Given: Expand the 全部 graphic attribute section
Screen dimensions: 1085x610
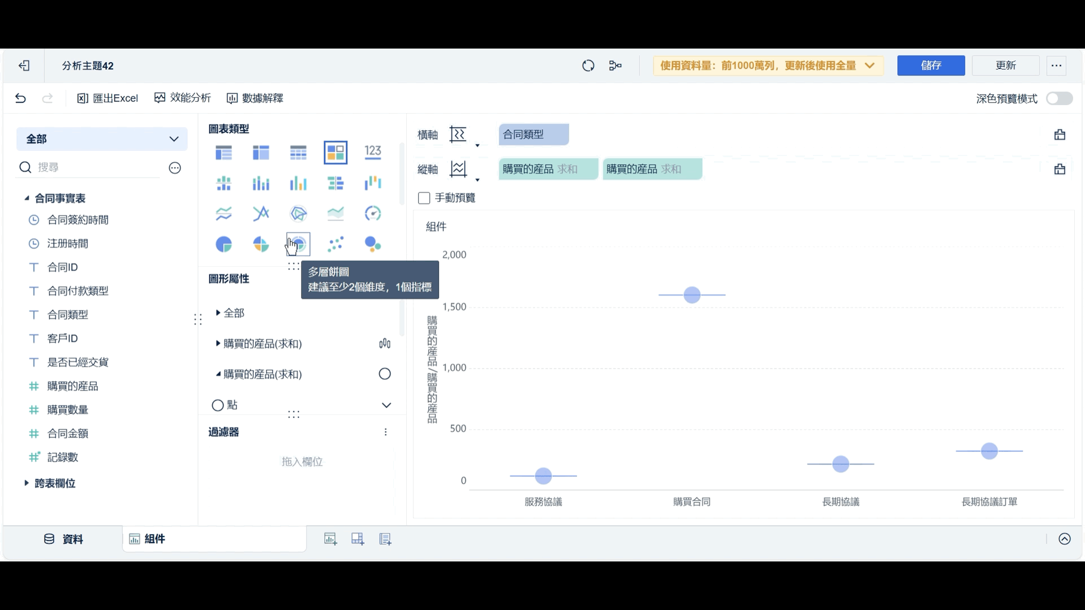Looking at the screenshot, I should point(218,313).
